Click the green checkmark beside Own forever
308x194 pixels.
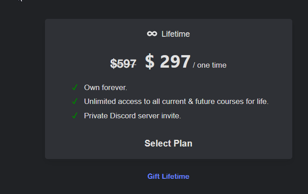pyautogui.click(x=75, y=87)
